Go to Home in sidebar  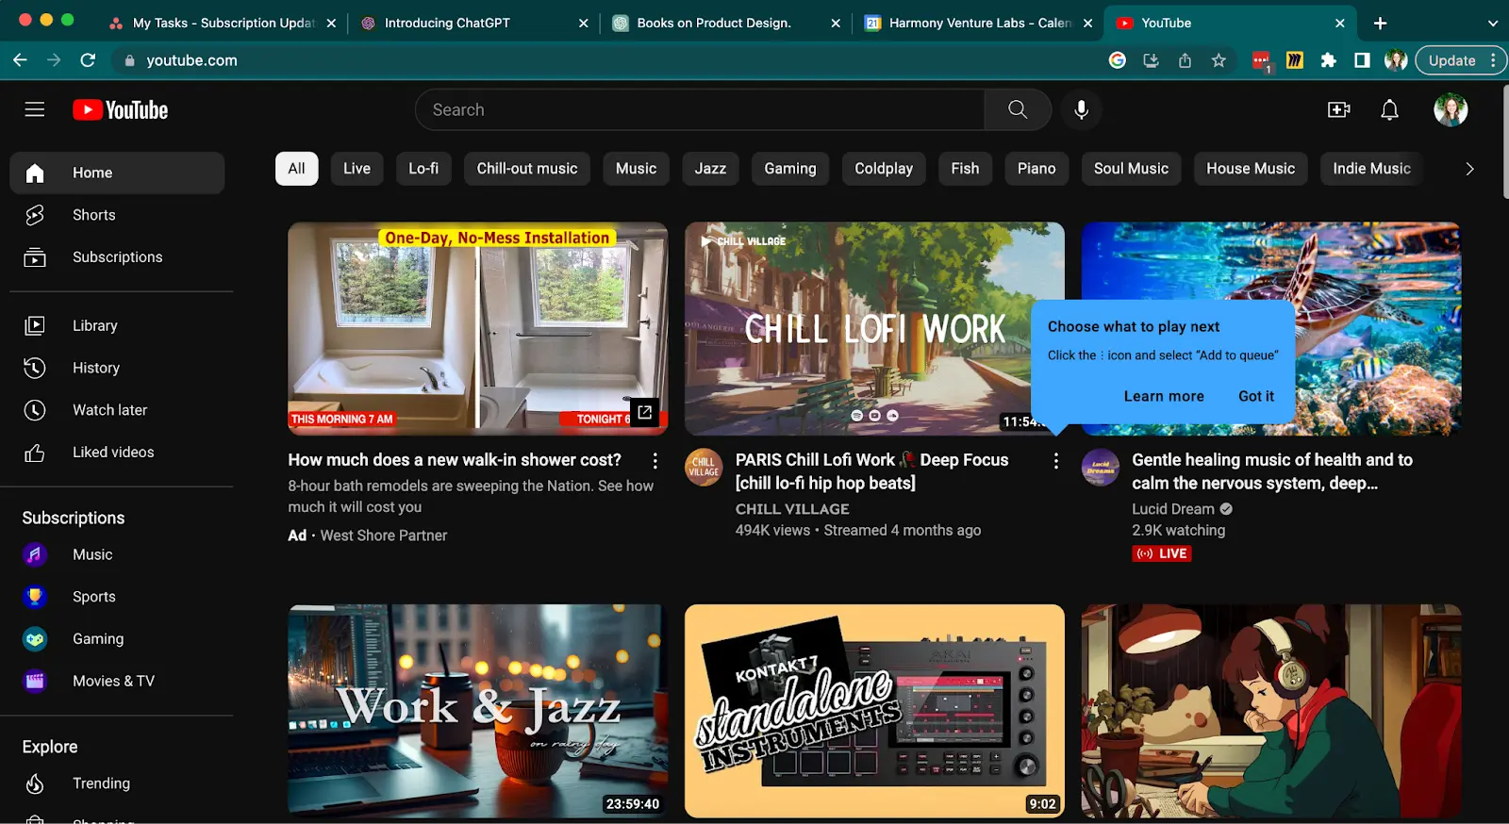117,173
